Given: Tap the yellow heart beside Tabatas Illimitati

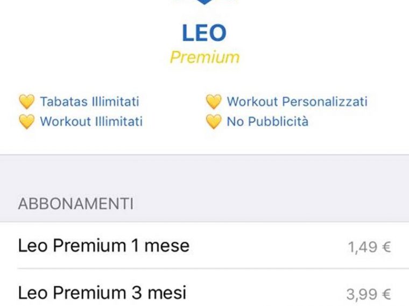Looking at the screenshot, I should [26, 102].
